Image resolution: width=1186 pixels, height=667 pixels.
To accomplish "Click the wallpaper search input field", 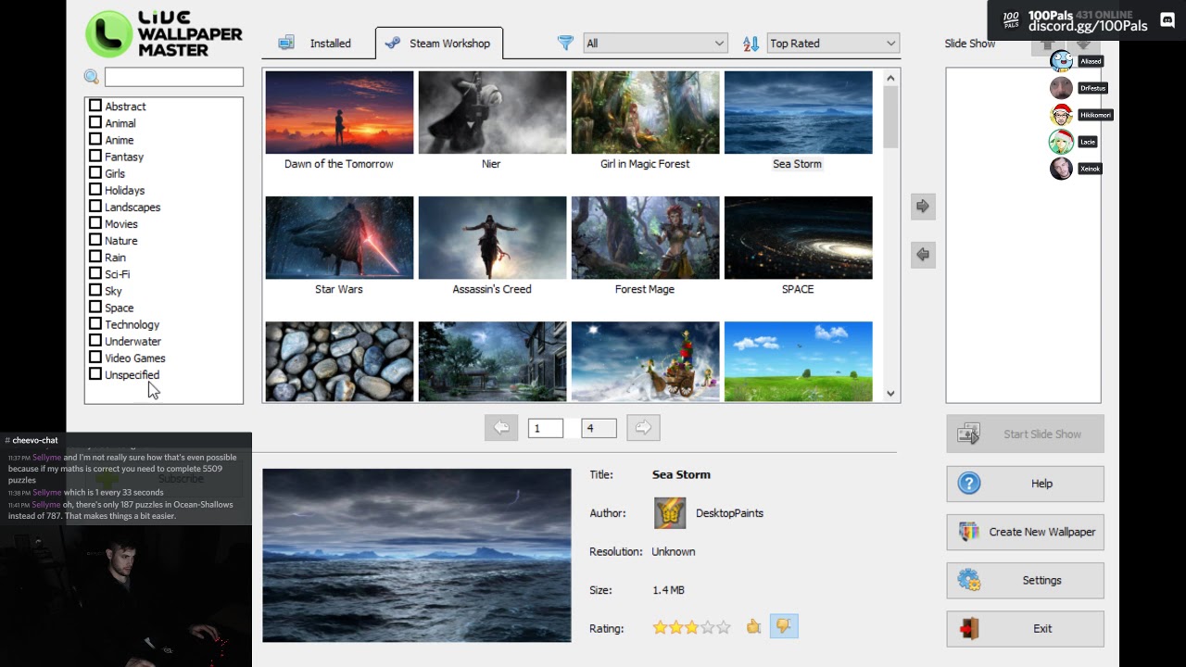I will [174, 77].
